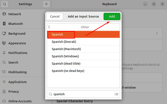Close the Keyboard settings window

[x=162, y=4]
